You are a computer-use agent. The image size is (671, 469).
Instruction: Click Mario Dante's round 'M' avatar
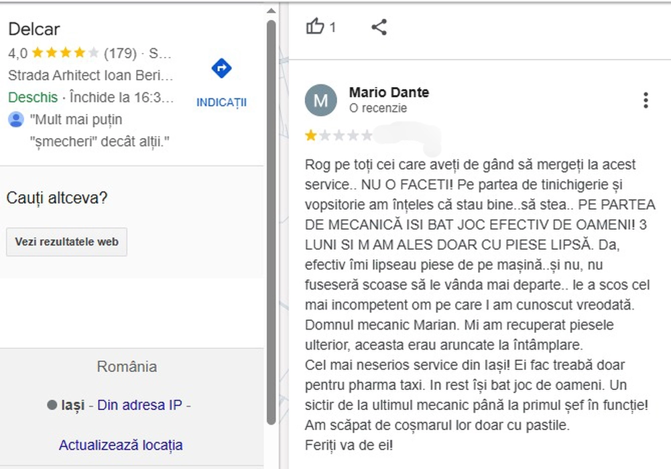(320, 100)
